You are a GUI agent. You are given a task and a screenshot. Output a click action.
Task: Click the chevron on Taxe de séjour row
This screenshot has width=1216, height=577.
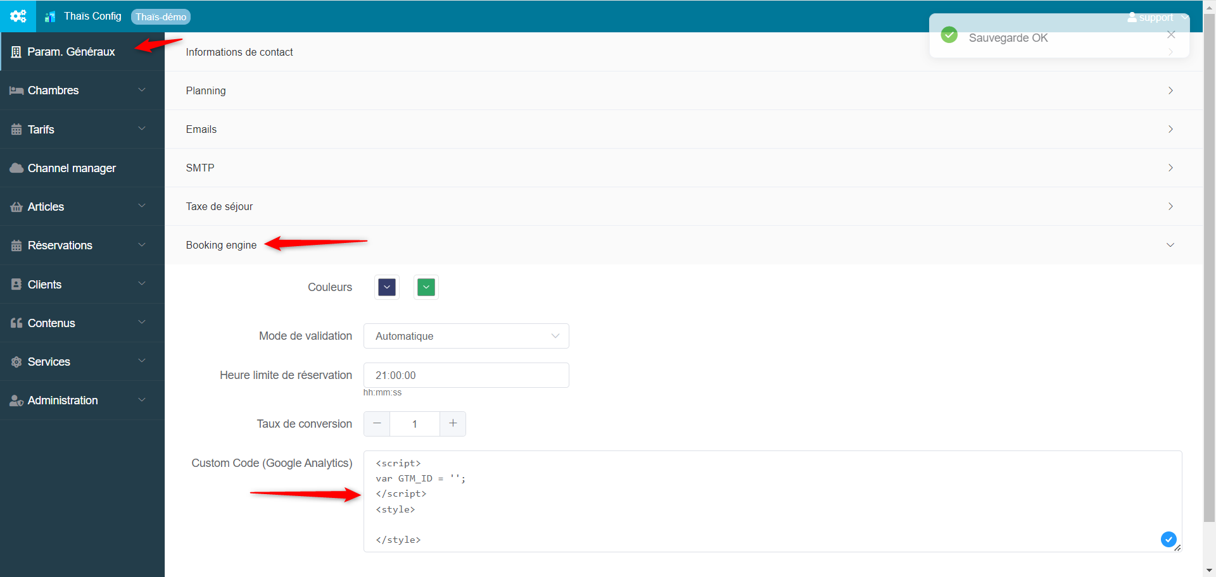1170,206
